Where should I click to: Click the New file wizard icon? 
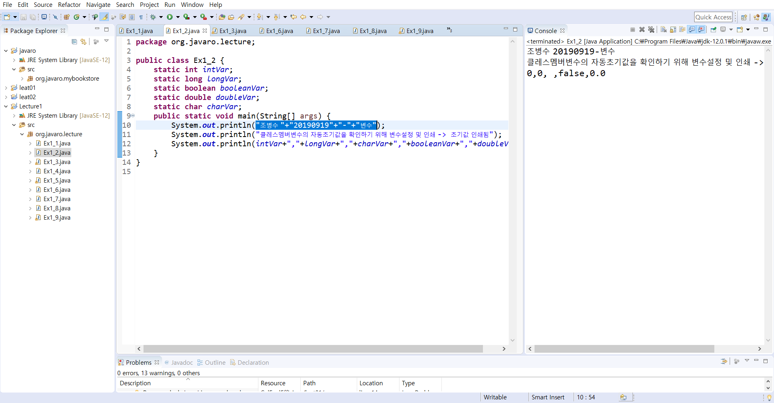click(7, 17)
